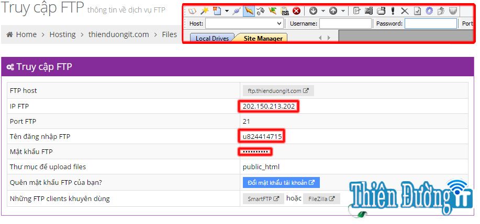Screen dimensions: 480x224
Task: Switch to the Local Drives tab
Action: (x=212, y=38)
